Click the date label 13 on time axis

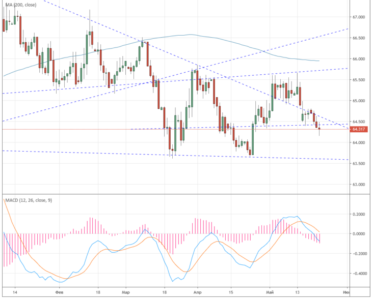click(297, 292)
